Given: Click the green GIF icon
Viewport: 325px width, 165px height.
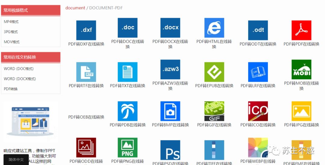Looking at the screenshot, I should click(214, 111).
